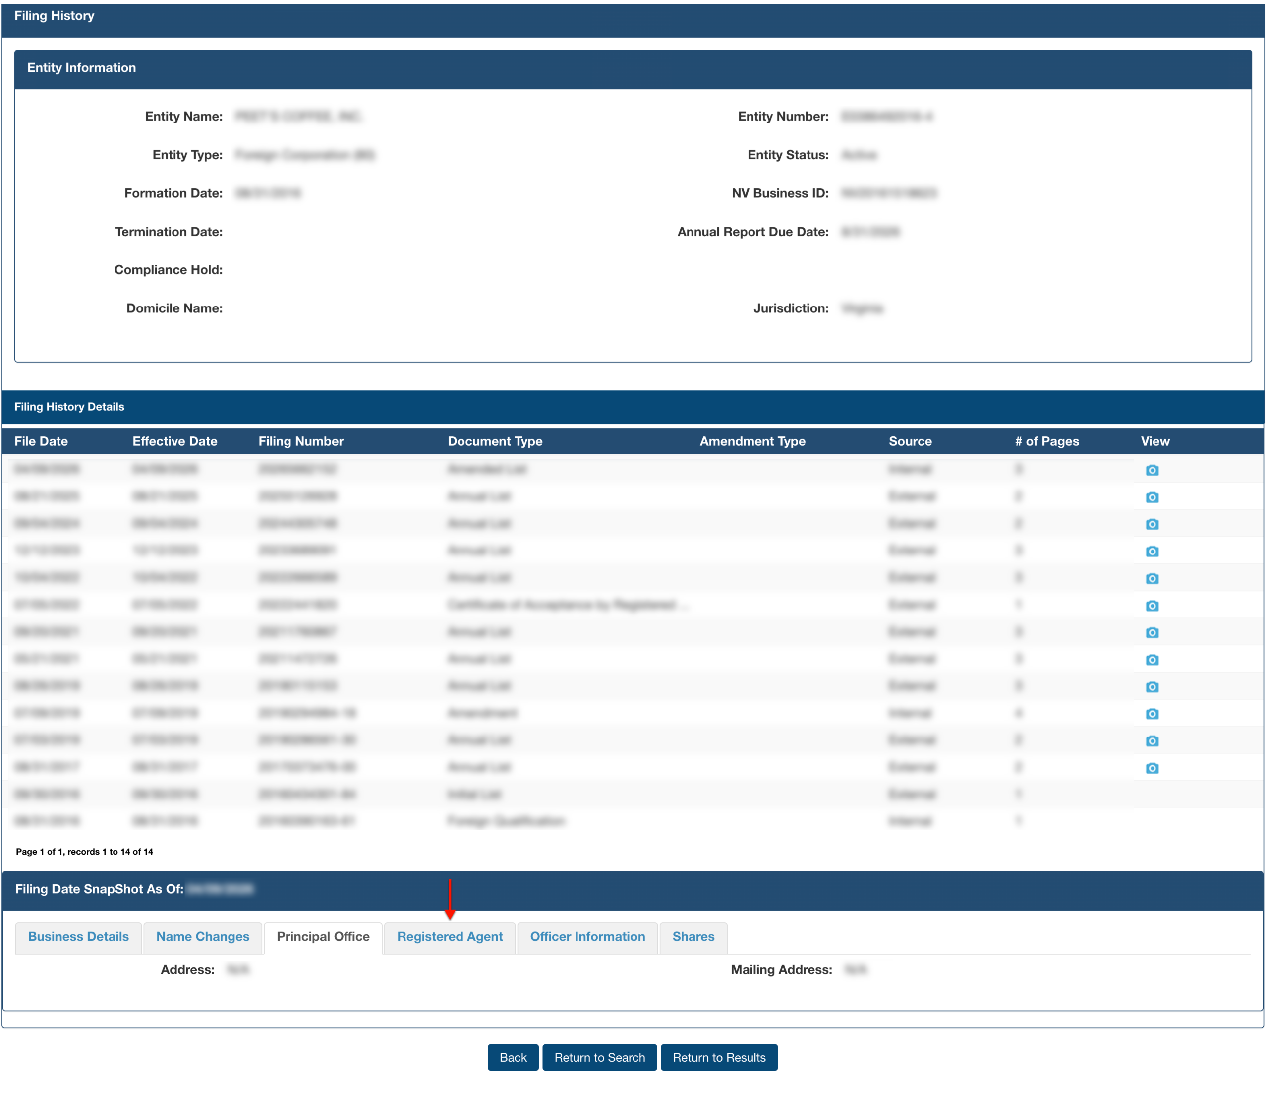The width and height of the screenshot is (1269, 1105).
Task: Click the 'Entity Name:' label
Action: tap(184, 117)
